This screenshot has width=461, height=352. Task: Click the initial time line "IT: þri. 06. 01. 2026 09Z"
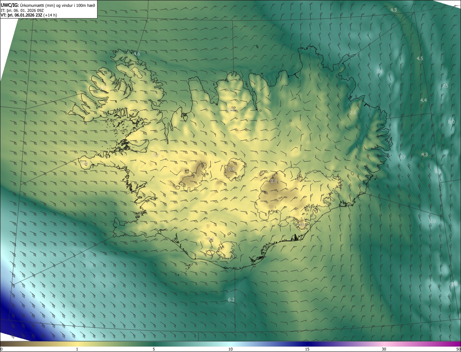tap(22, 10)
